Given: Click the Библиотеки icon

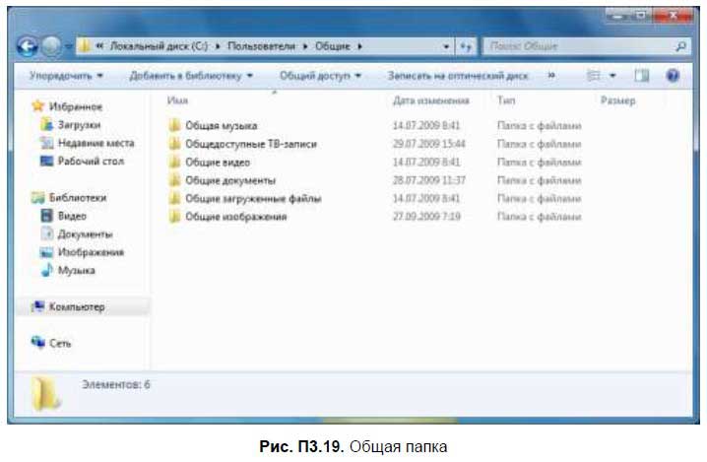Looking at the screenshot, I should coord(38,198).
